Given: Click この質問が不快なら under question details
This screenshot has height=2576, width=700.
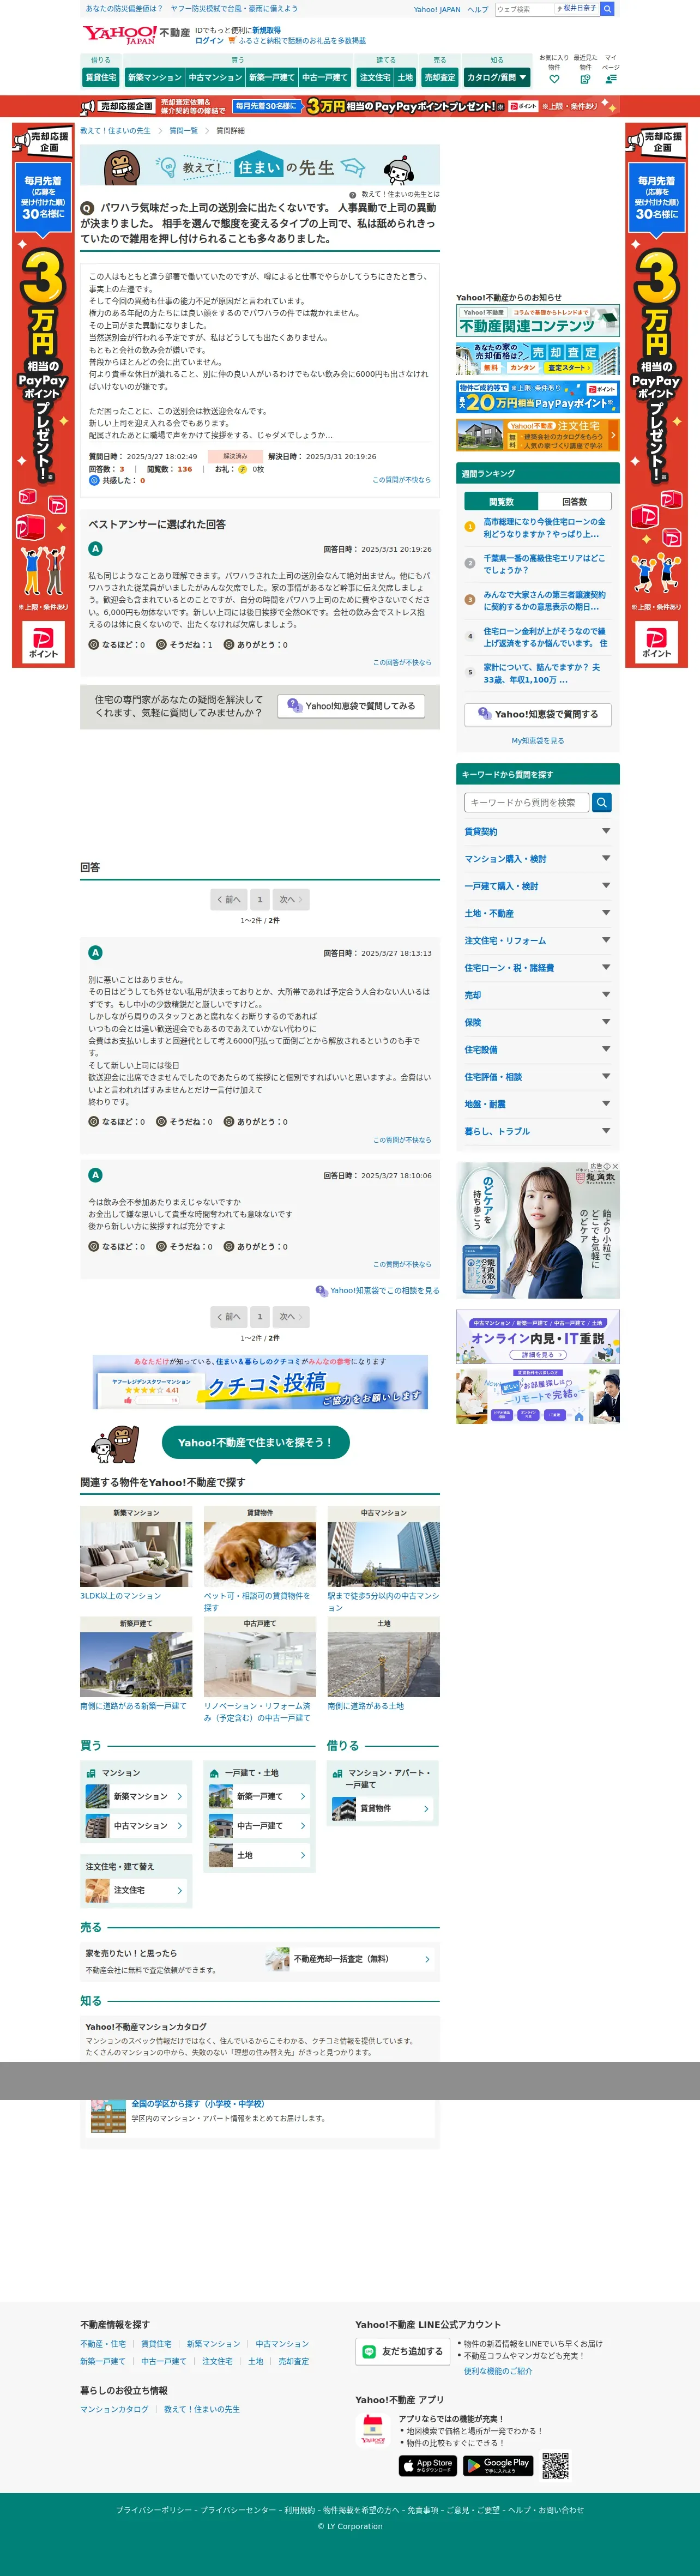Looking at the screenshot, I should [402, 480].
